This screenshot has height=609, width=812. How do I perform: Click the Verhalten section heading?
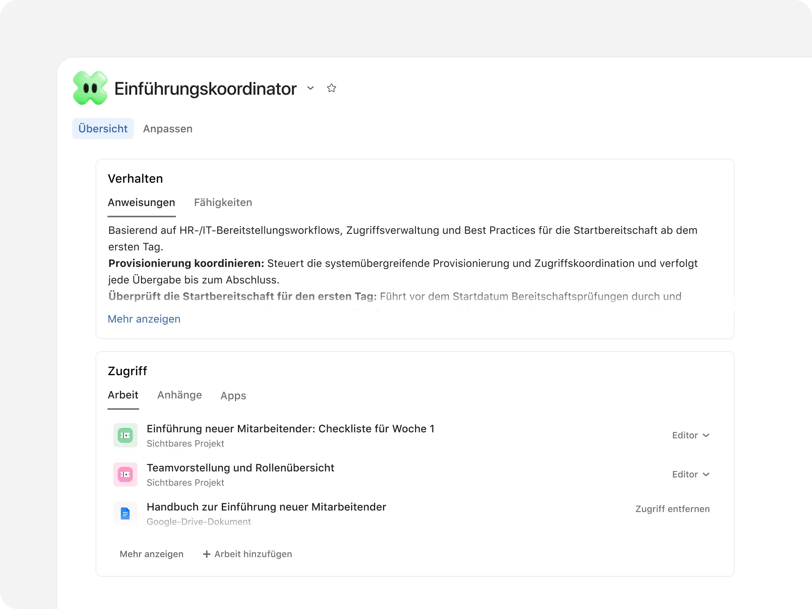pyautogui.click(x=135, y=179)
